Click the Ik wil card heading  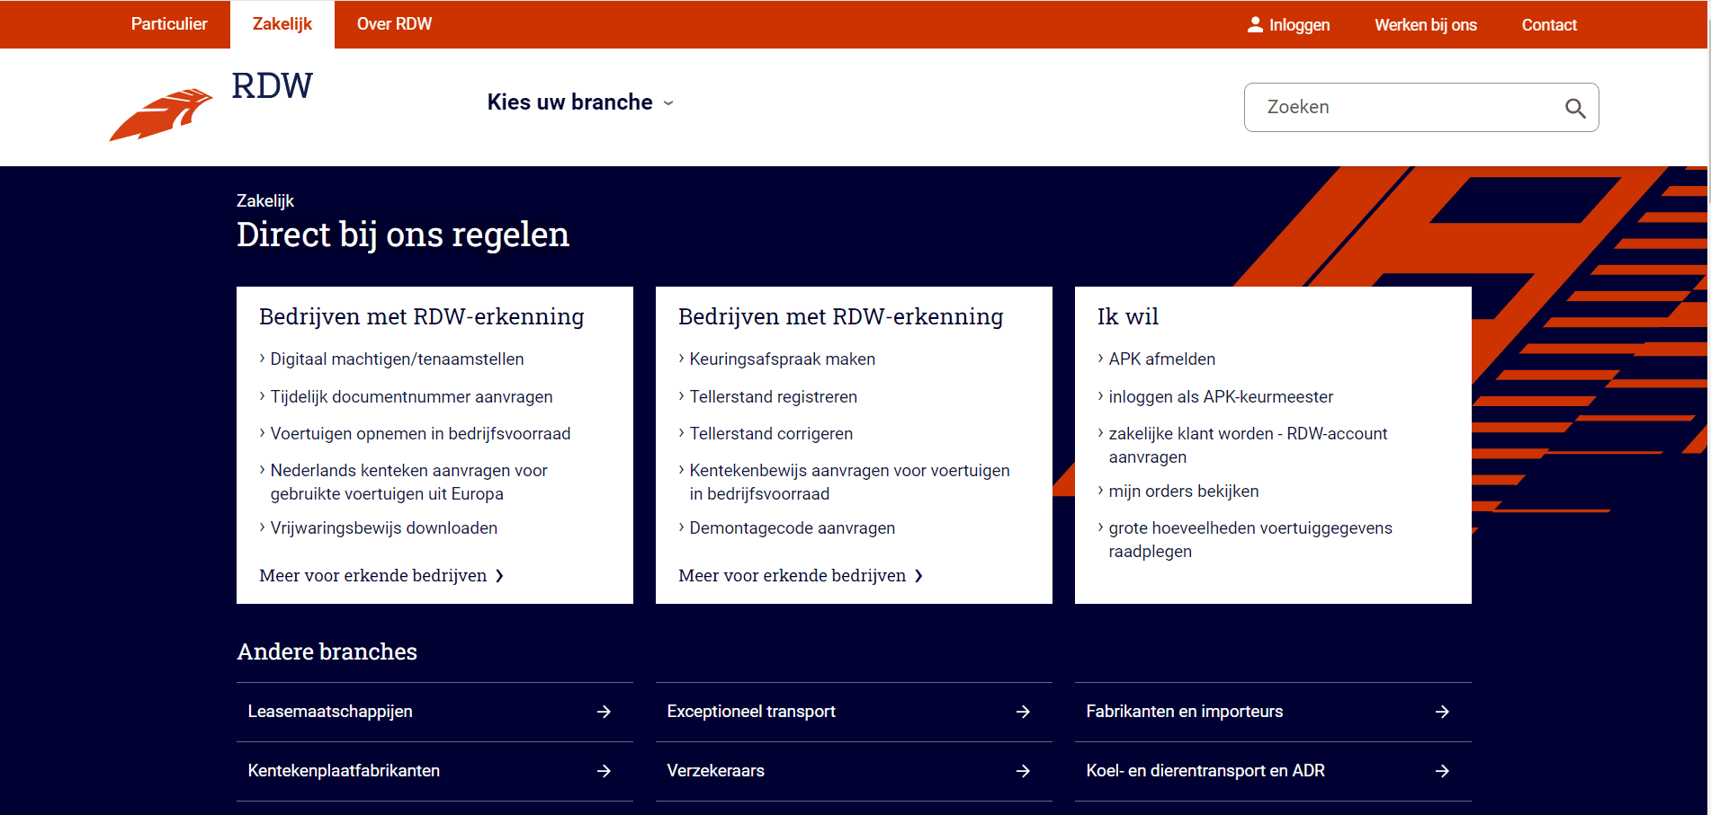[x=1128, y=316]
